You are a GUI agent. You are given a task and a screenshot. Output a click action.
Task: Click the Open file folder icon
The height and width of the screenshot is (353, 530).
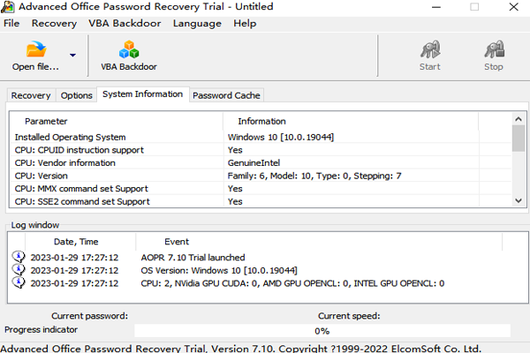click(36, 49)
